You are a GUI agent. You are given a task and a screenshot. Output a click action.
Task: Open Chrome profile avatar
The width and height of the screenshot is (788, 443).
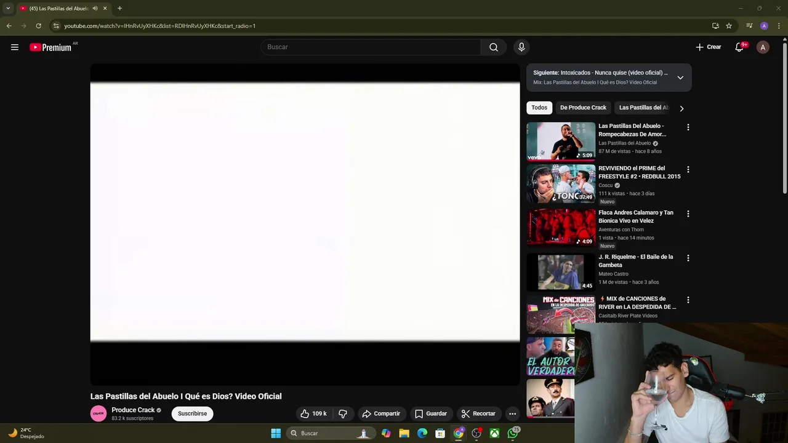(x=764, y=26)
